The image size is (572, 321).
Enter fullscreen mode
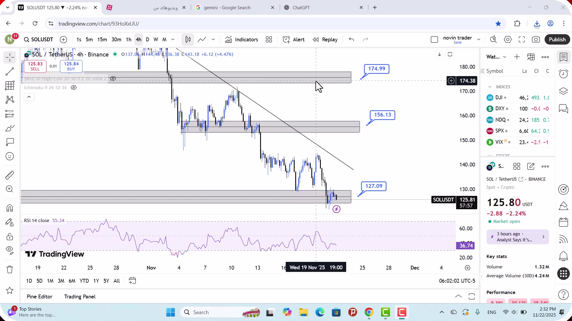pyautogui.click(x=522, y=40)
